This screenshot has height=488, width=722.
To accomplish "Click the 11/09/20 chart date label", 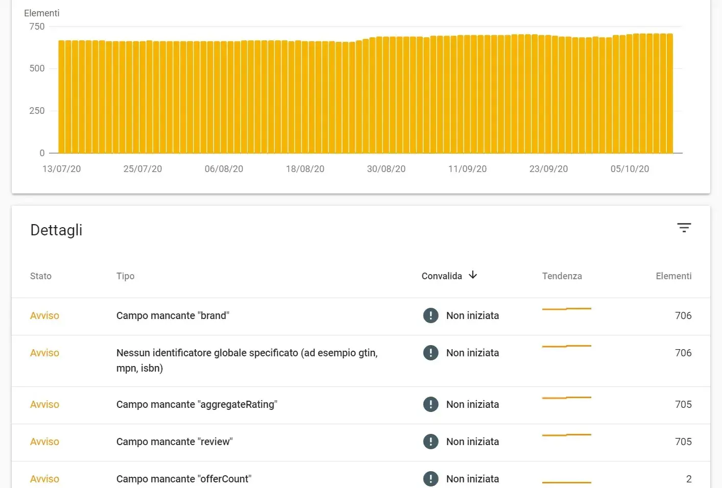I will point(467,169).
